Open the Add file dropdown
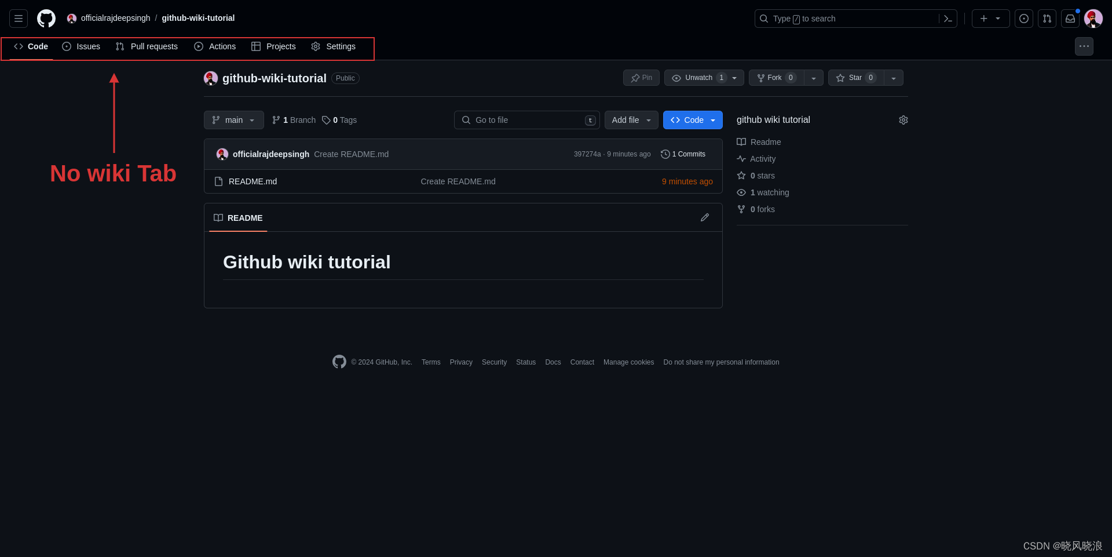The image size is (1112, 557). [x=631, y=120]
